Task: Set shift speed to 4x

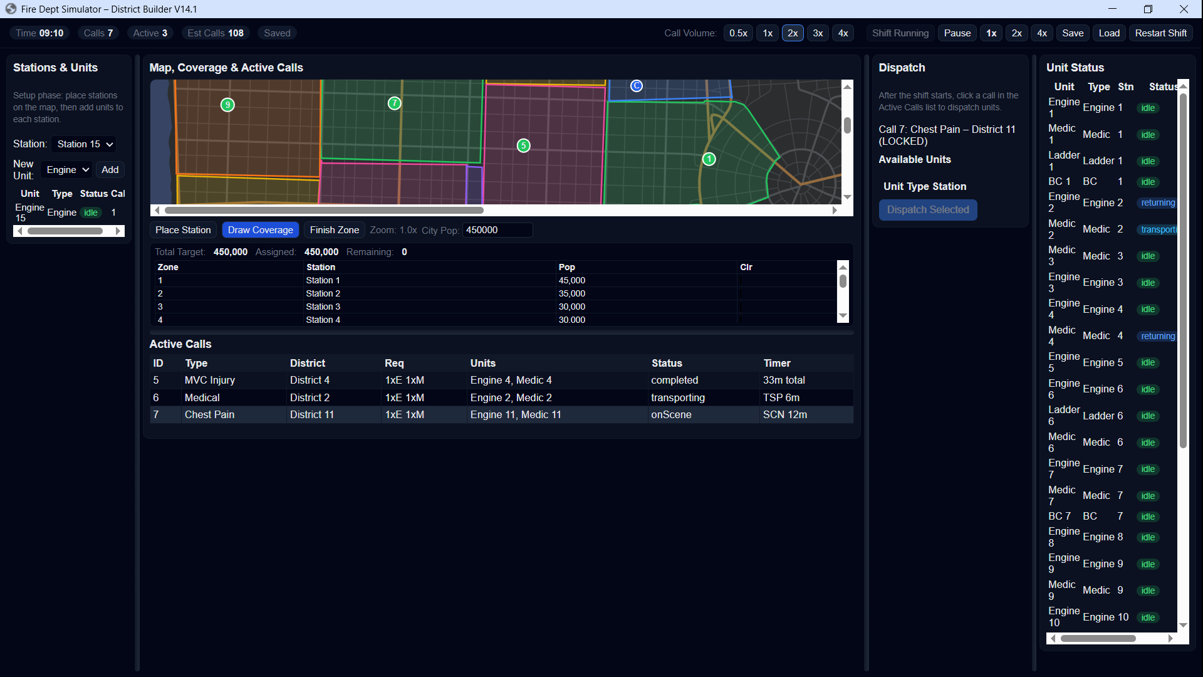Action: click(1041, 33)
